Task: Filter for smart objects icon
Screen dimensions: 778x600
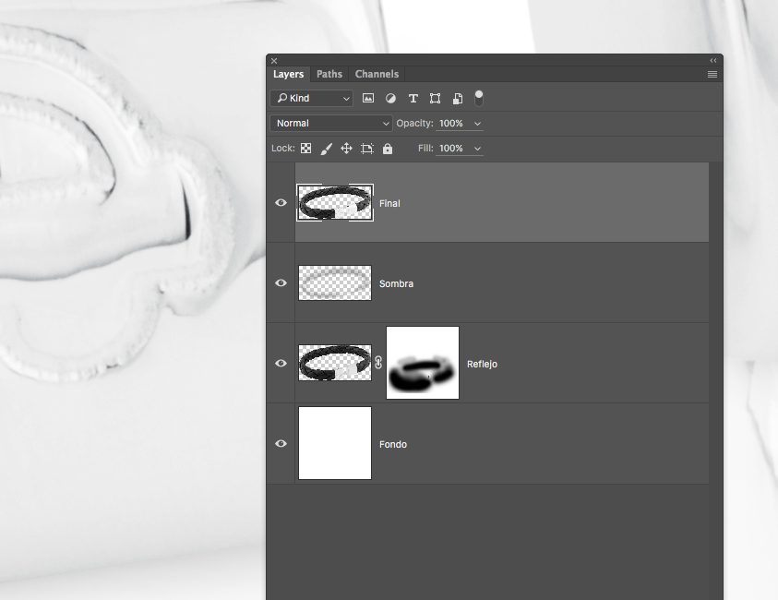Action: coord(457,98)
